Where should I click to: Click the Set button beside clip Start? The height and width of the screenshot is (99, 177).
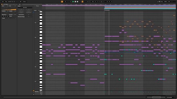(8, 6)
